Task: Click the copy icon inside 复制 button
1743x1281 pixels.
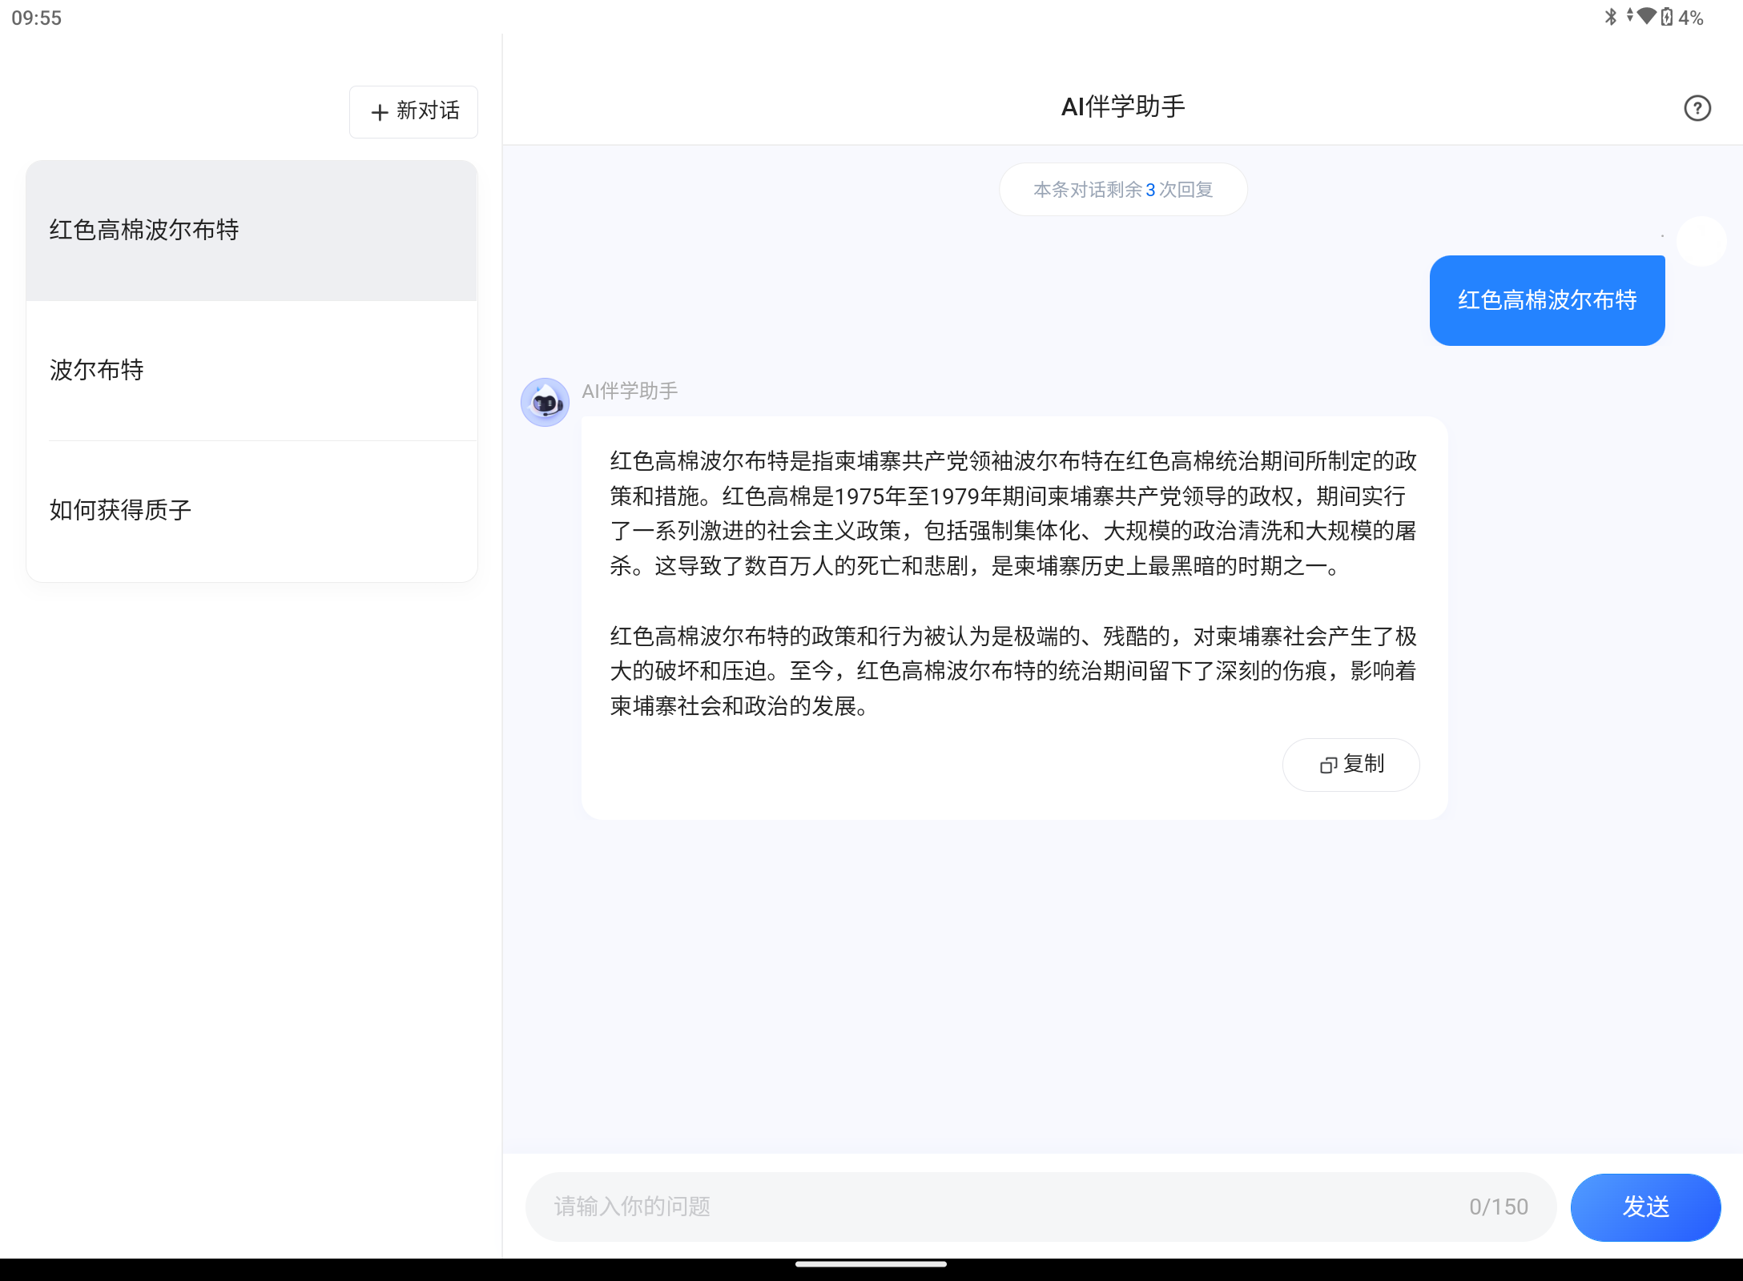Action: [x=1328, y=765]
